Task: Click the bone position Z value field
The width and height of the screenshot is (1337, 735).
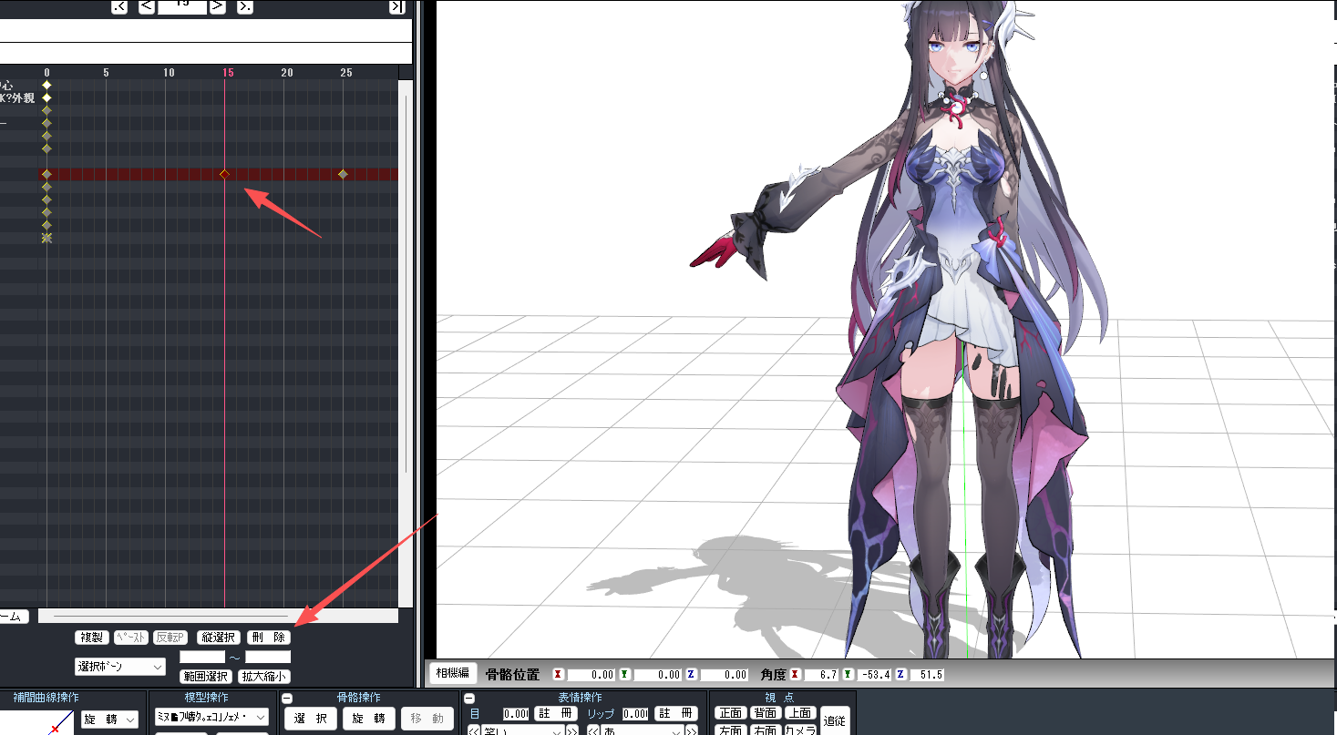Action: [x=725, y=675]
